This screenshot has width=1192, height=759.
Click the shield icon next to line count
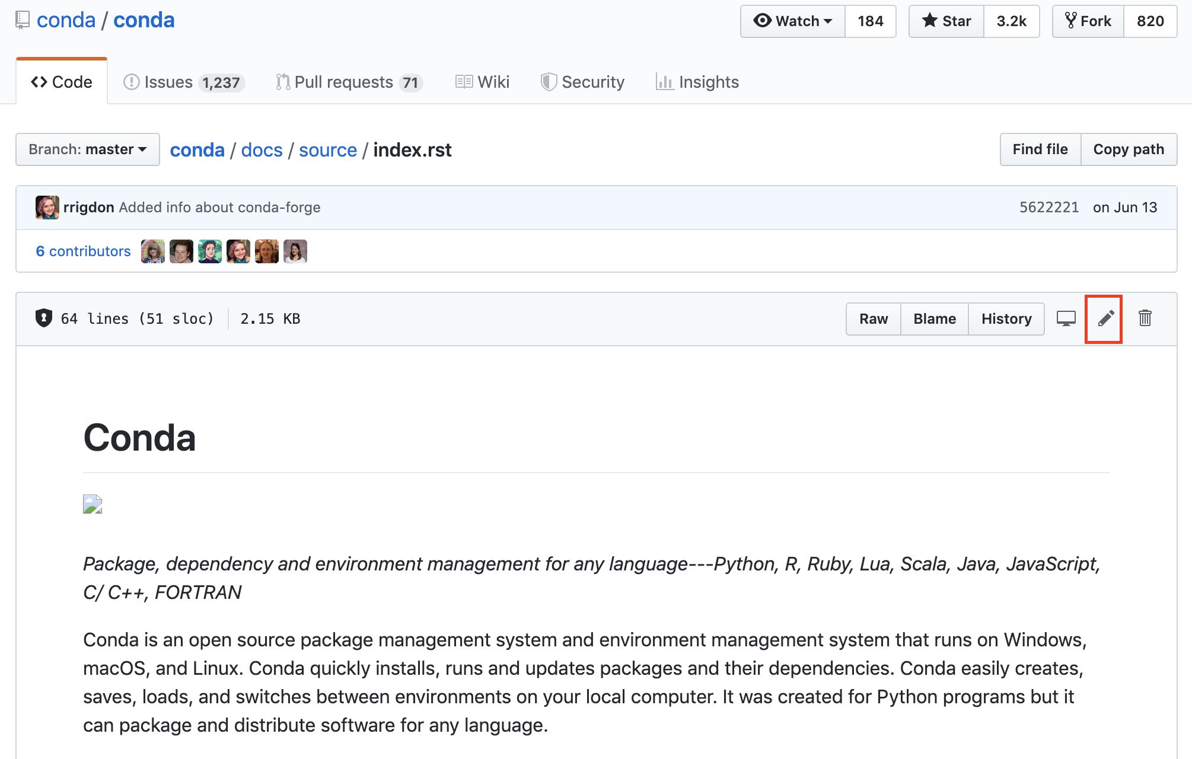[44, 318]
